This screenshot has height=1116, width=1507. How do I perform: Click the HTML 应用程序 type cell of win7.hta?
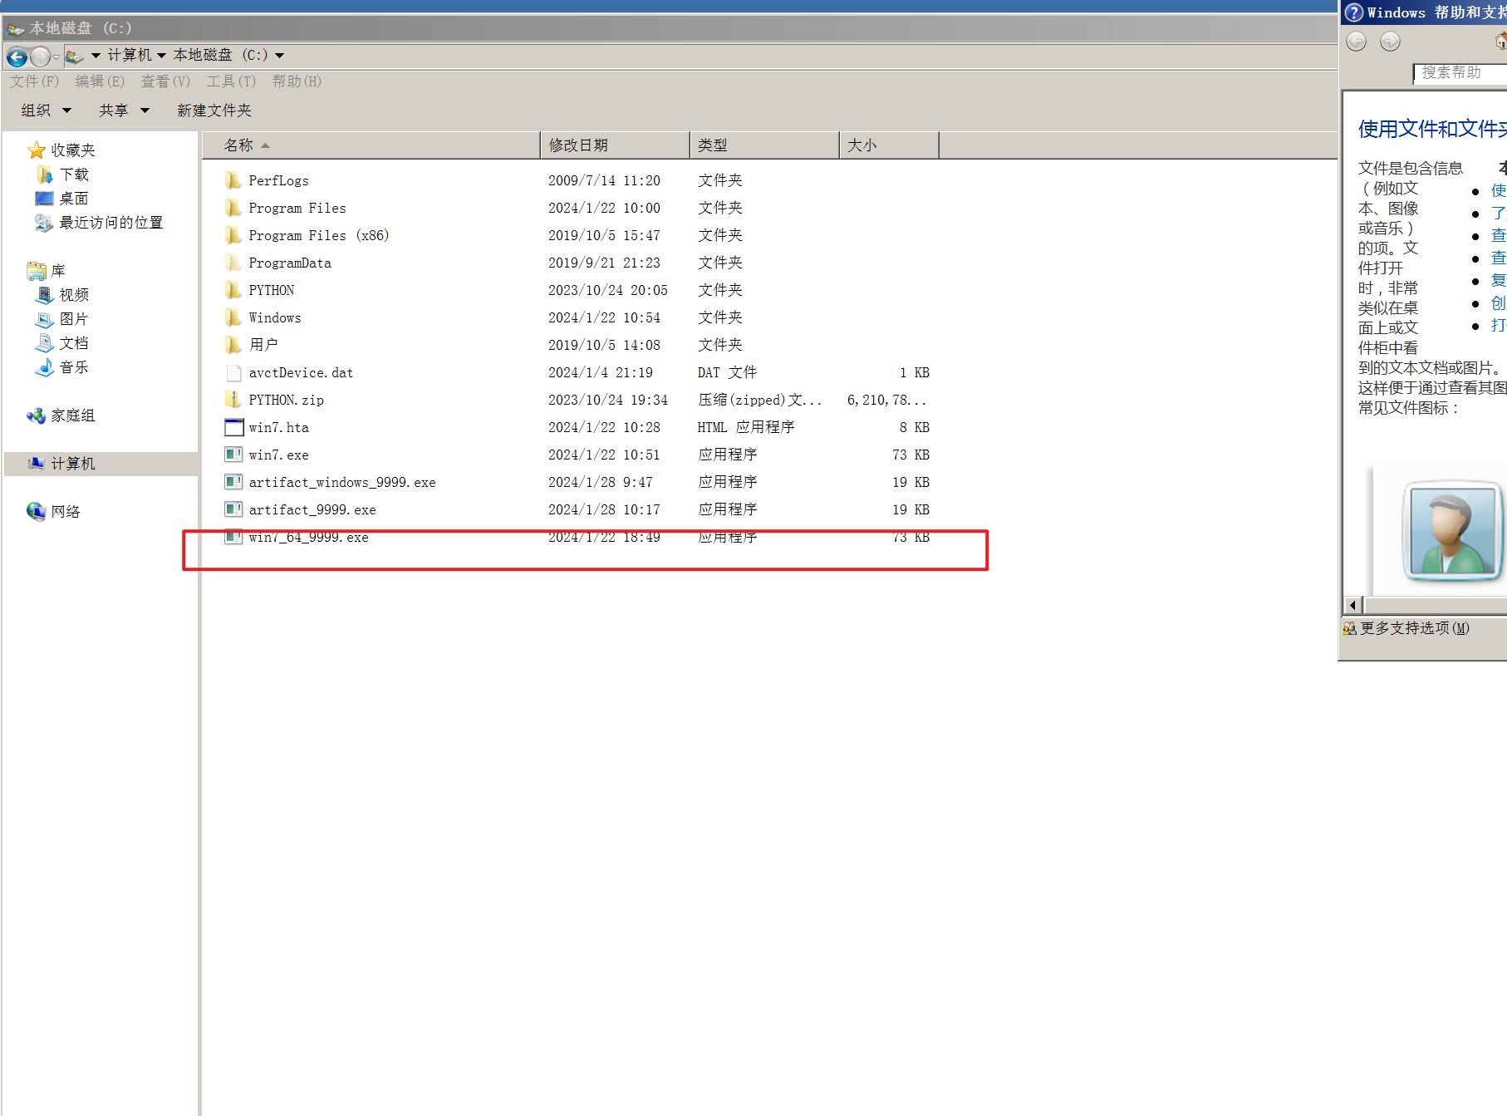click(x=745, y=427)
